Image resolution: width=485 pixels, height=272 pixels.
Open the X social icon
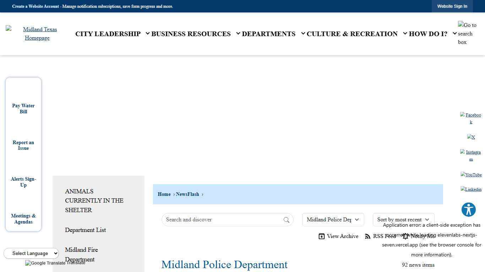(471, 137)
